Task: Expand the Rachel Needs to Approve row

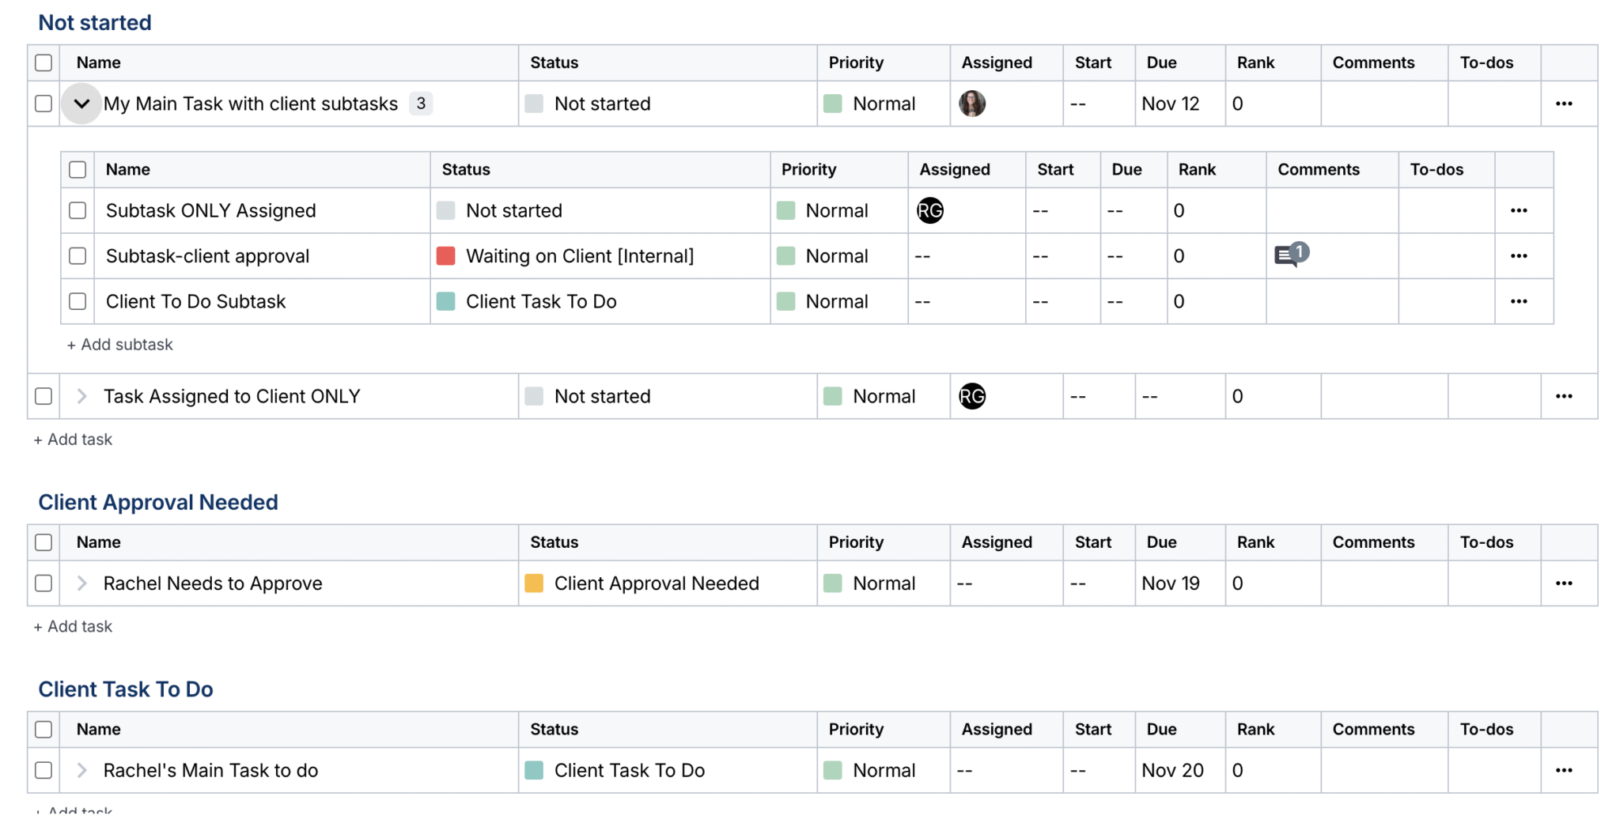Action: 81,583
